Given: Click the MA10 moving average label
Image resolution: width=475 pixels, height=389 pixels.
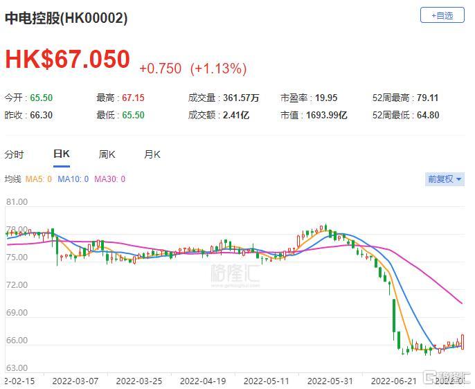Looking at the screenshot, I should [73, 179].
